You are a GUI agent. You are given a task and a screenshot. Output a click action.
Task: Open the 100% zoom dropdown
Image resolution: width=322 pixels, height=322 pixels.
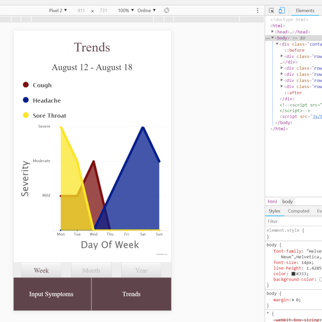[126, 11]
